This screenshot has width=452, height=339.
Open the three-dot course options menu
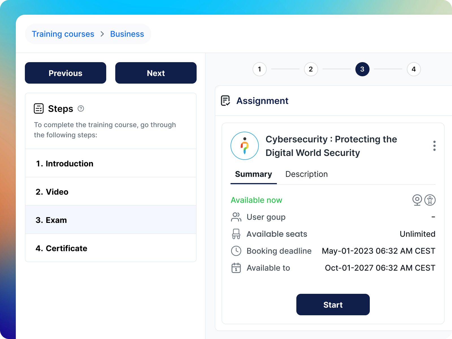pos(434,146)
